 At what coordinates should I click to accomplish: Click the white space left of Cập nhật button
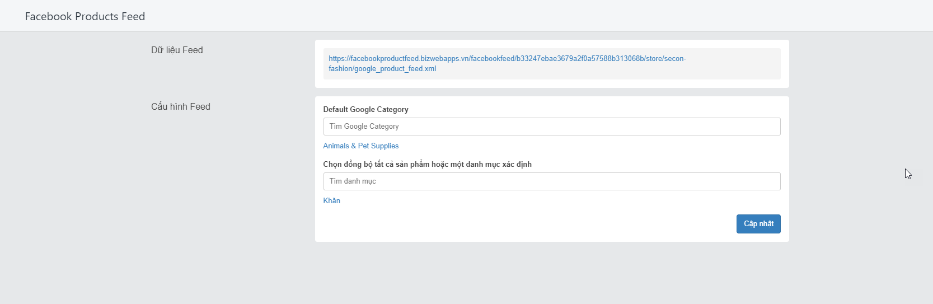click(526, 224)
